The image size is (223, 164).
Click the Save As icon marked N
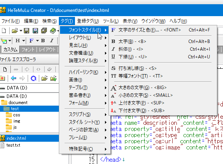[35, 31]
